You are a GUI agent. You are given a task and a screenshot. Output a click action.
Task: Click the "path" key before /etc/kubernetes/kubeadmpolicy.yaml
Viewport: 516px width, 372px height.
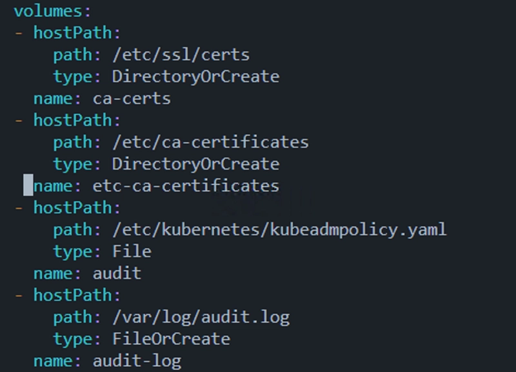coord(72,230)
